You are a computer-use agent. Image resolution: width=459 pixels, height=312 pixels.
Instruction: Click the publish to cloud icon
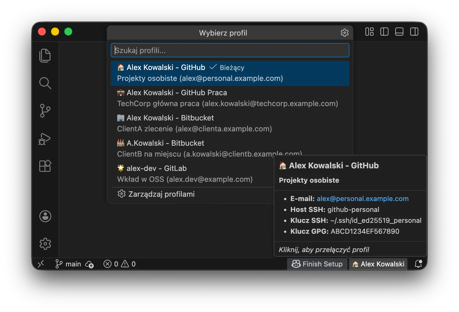coord(90,264)
